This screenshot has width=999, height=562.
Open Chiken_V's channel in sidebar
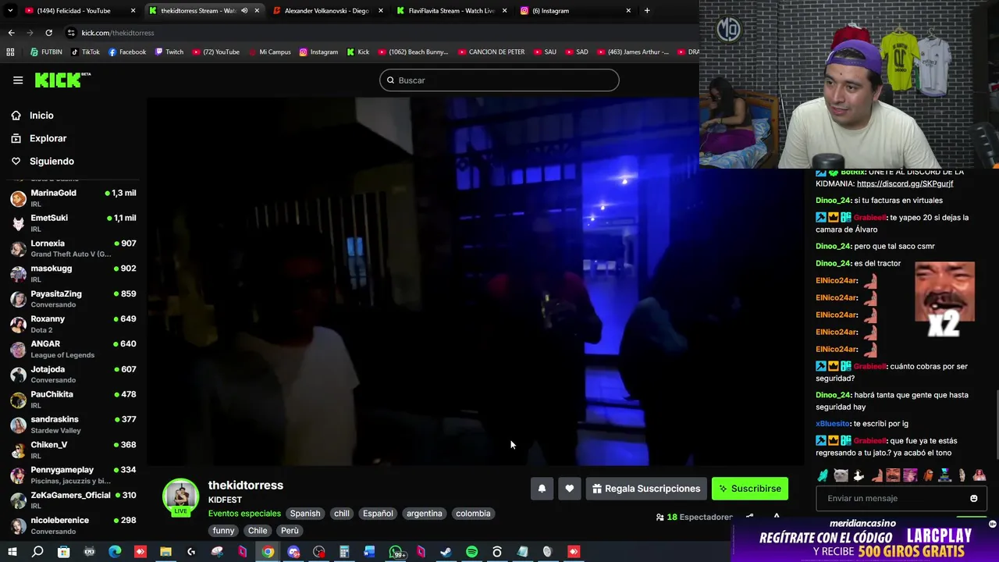coord(73,450)
